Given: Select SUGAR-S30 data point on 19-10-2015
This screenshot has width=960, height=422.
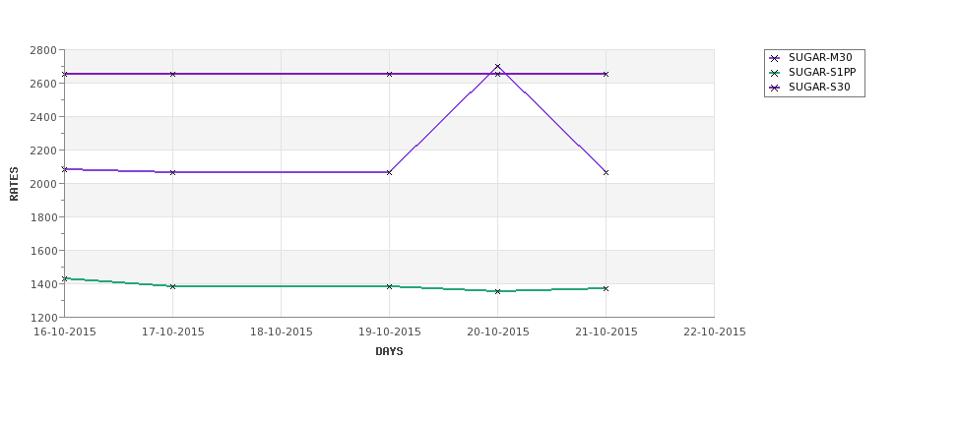Looking at the screenshot, I should pyautogui.click(x=389, y=74).
